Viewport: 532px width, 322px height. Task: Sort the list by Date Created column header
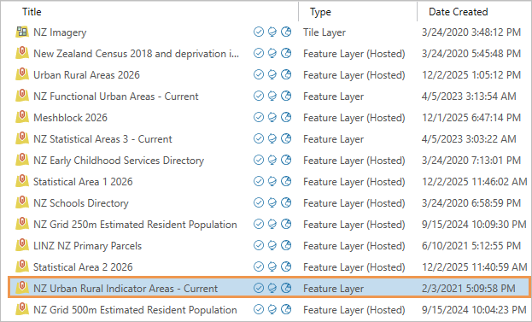(458, 12)
